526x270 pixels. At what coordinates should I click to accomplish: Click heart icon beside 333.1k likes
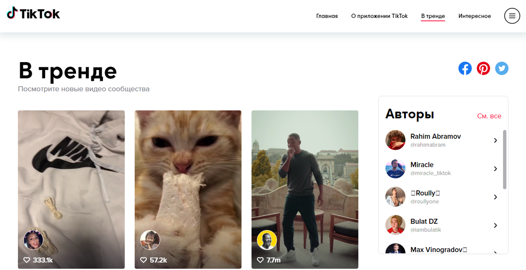point(27,260)
